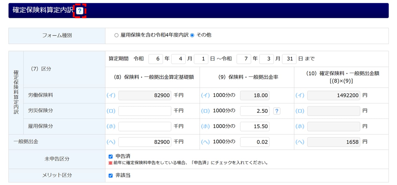397x185 pixels.
Task: Click the end year field showing 7
Action: coord(244,59)
